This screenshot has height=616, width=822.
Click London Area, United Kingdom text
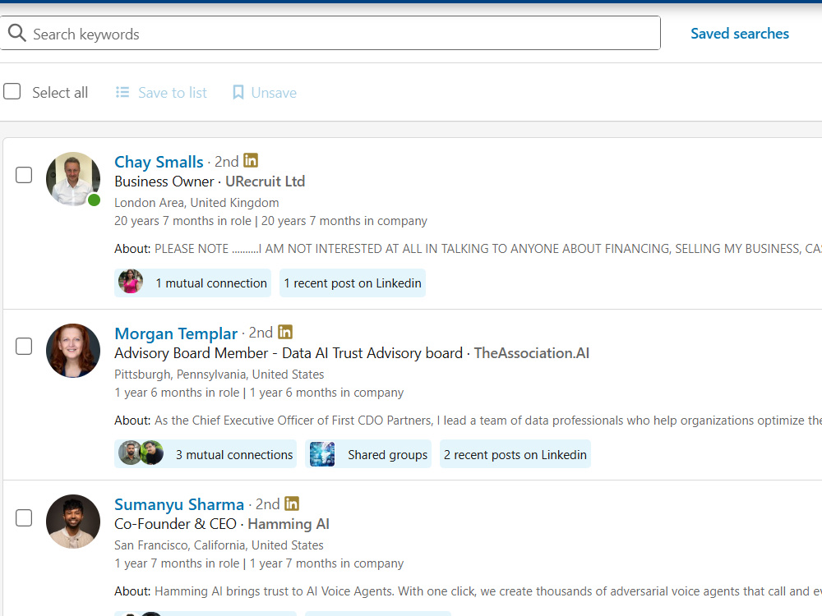196,203
